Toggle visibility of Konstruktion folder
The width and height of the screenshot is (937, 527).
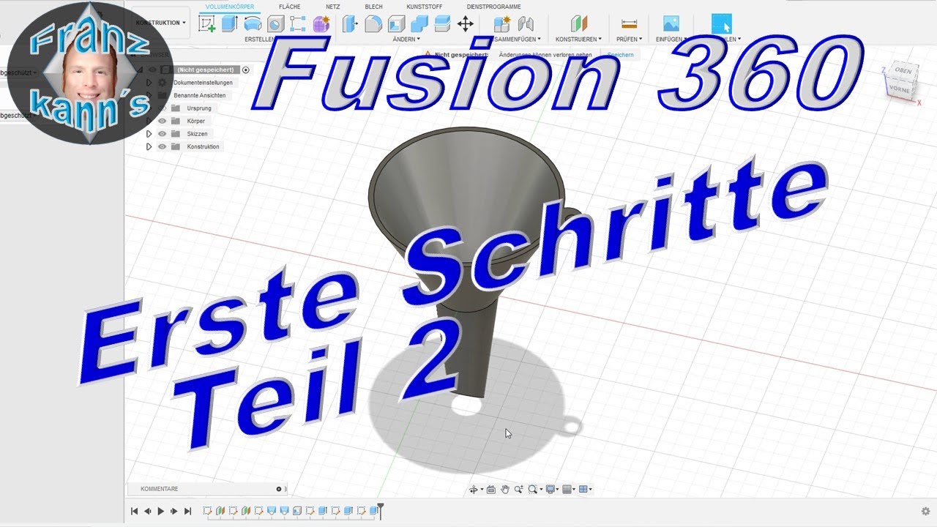163,146
